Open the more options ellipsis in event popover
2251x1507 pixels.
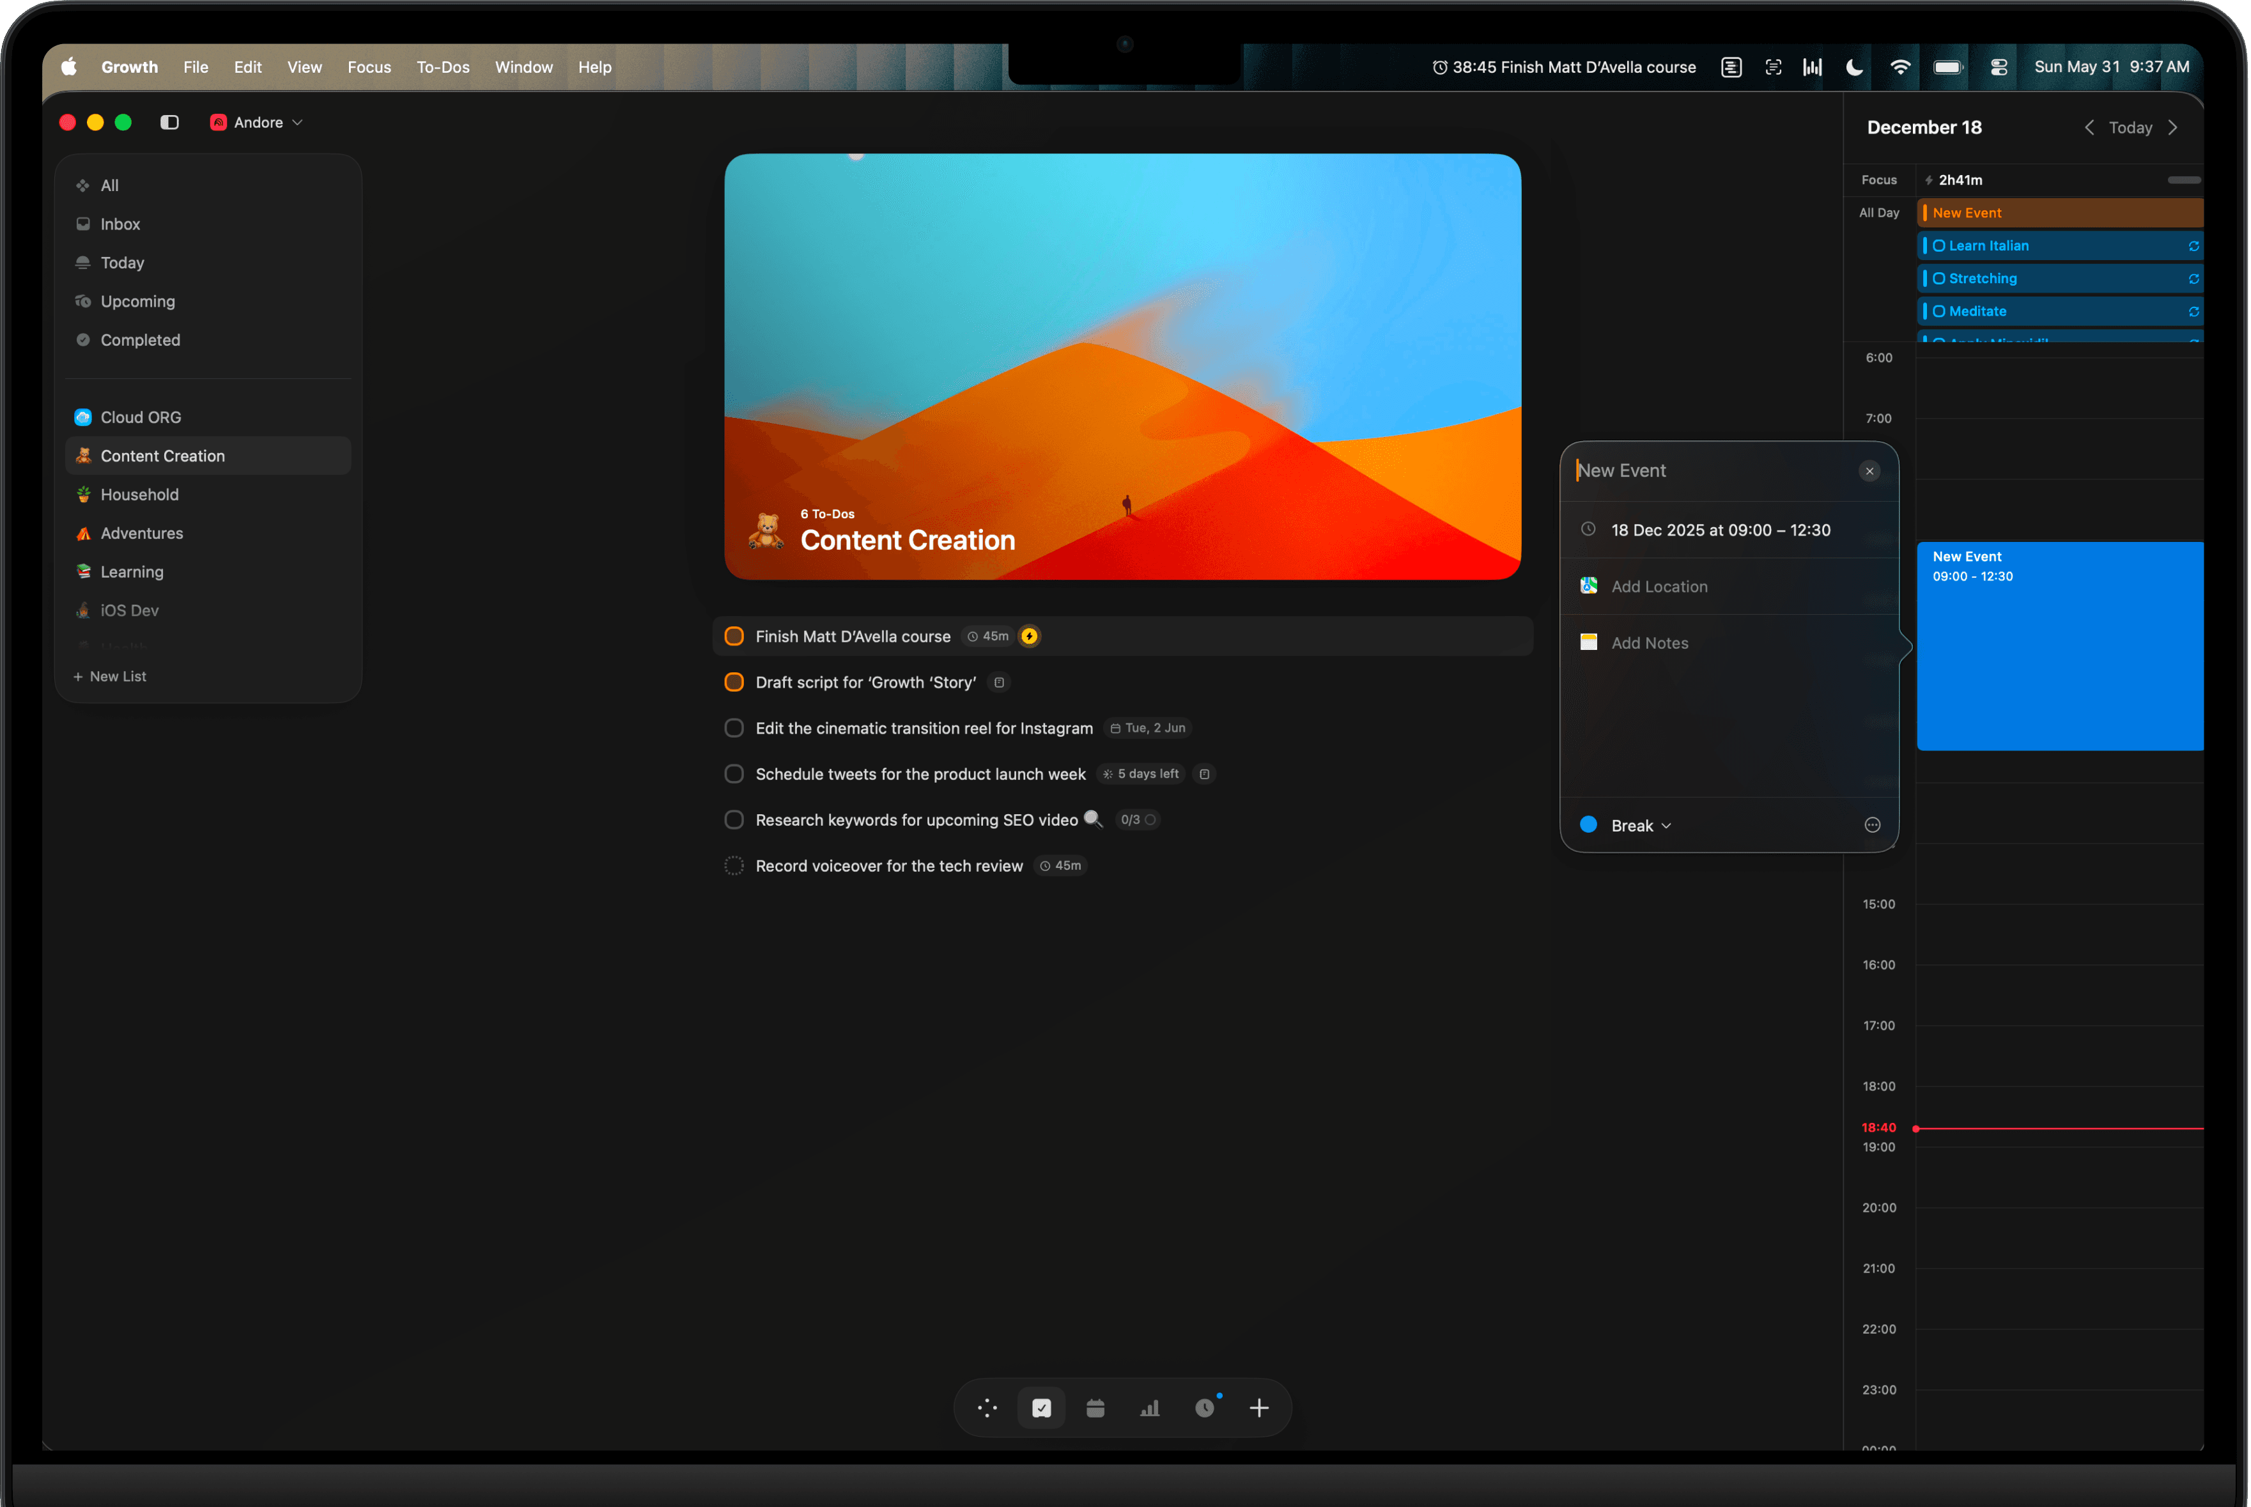pyautogui.click(x=1872, y=824)
